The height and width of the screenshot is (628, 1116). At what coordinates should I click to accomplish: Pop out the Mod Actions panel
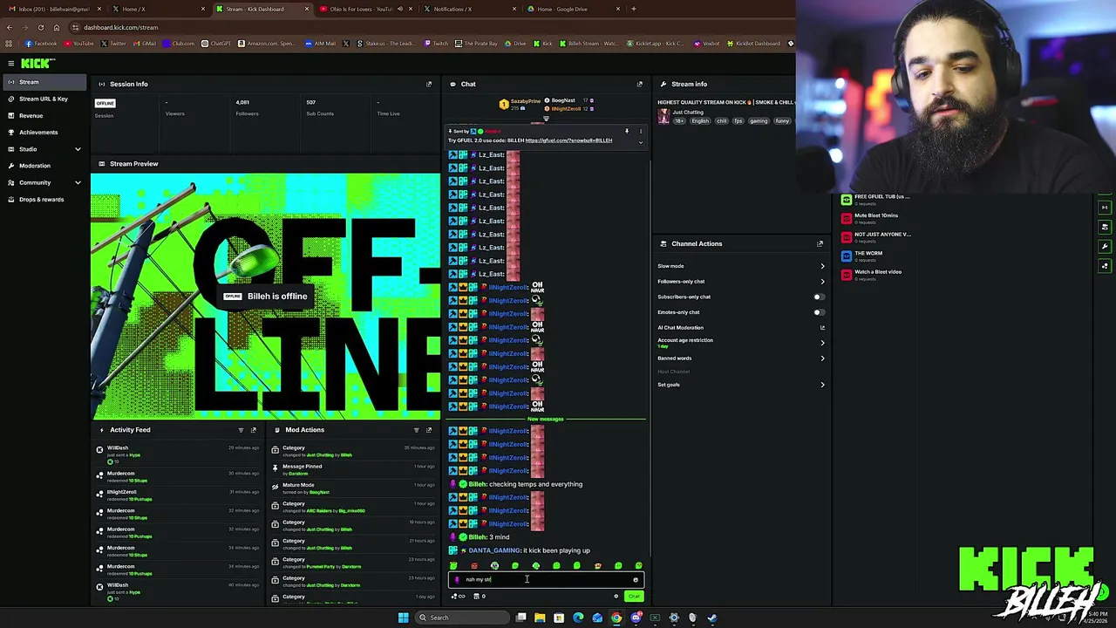click(429, 429)
